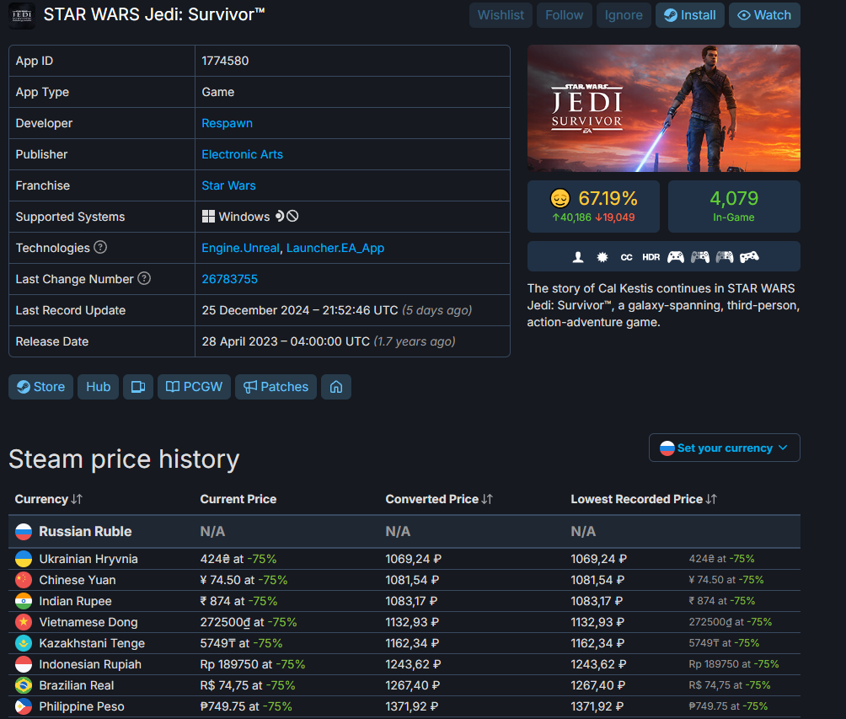Click the Follow button
The height and width of the screenshot is (719, 846).
[565, 15]
